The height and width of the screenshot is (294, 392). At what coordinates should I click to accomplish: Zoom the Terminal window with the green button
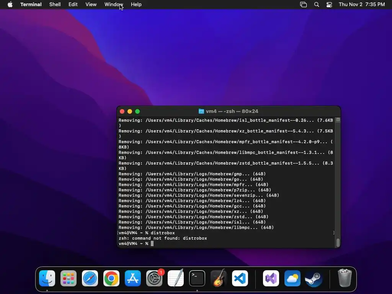pyautogui.click(x=137, y=111)
